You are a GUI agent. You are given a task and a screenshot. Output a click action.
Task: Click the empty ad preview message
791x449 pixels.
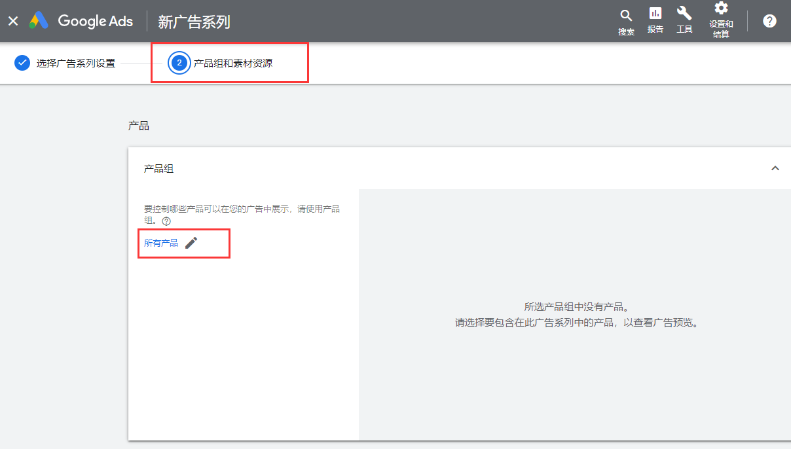pyautogui.click(x=576, y=315)
